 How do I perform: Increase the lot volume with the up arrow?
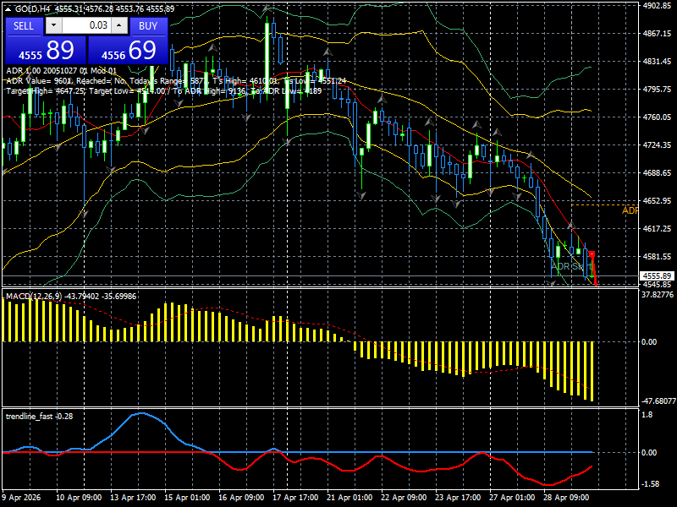119,25
